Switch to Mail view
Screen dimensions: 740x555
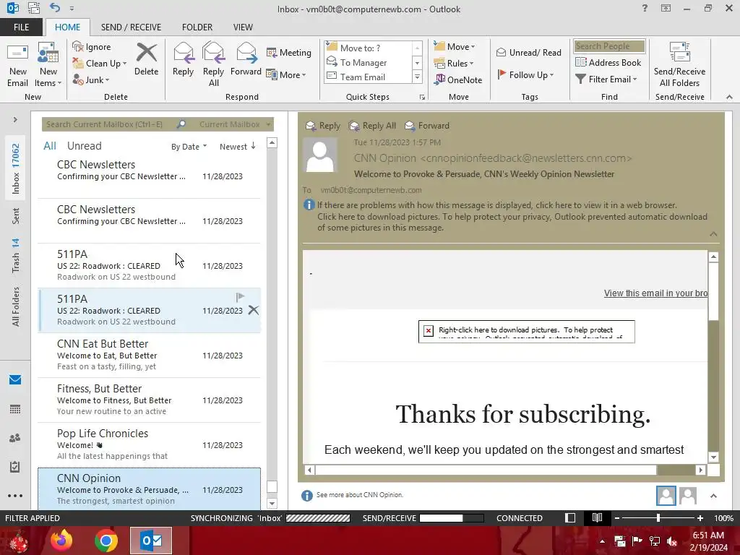pos(15,380)
